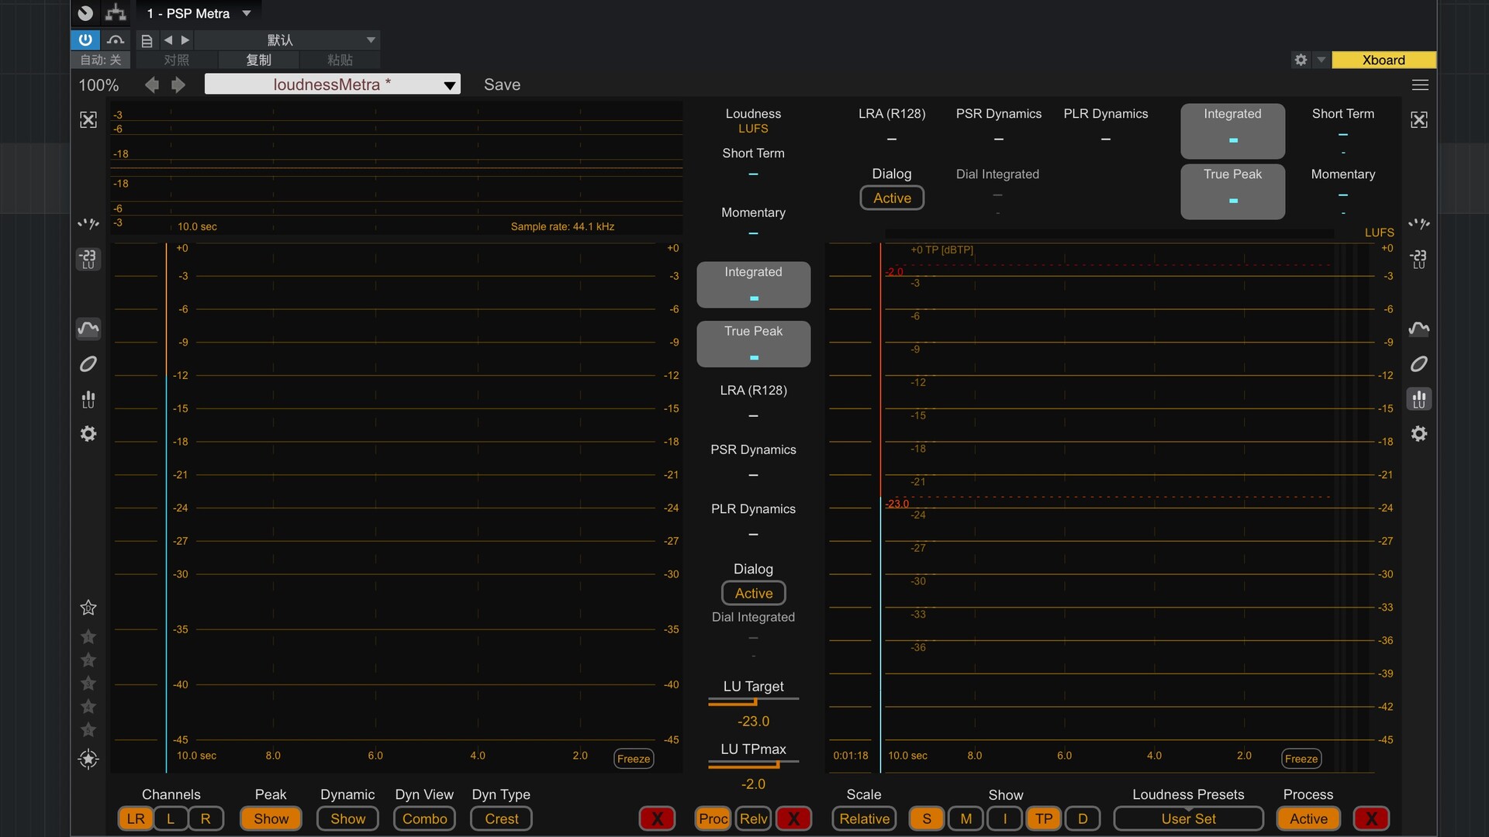Click the left fullscreen expand icon
The width and height of the screenshot is (1489, 837).
click(x=88, y=119)
